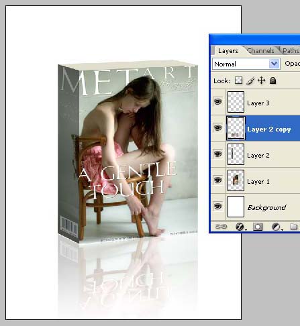This screenshot has height=326, width=300.
Task: Click the Layer 1 thumbnail
Action: pos(236,180)
